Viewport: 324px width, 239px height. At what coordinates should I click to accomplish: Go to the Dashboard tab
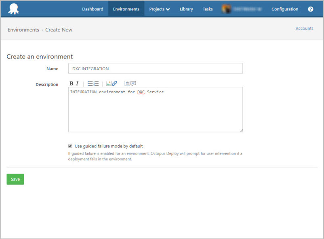click(93, 9)
